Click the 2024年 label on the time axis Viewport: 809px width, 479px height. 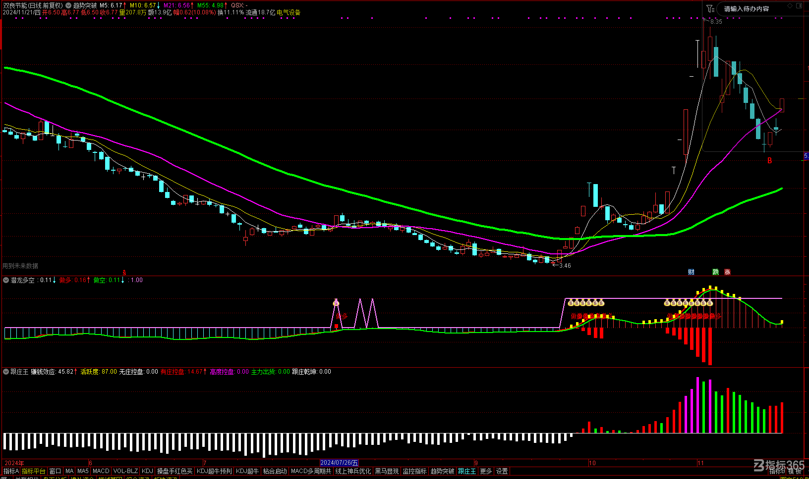[14, 463]
